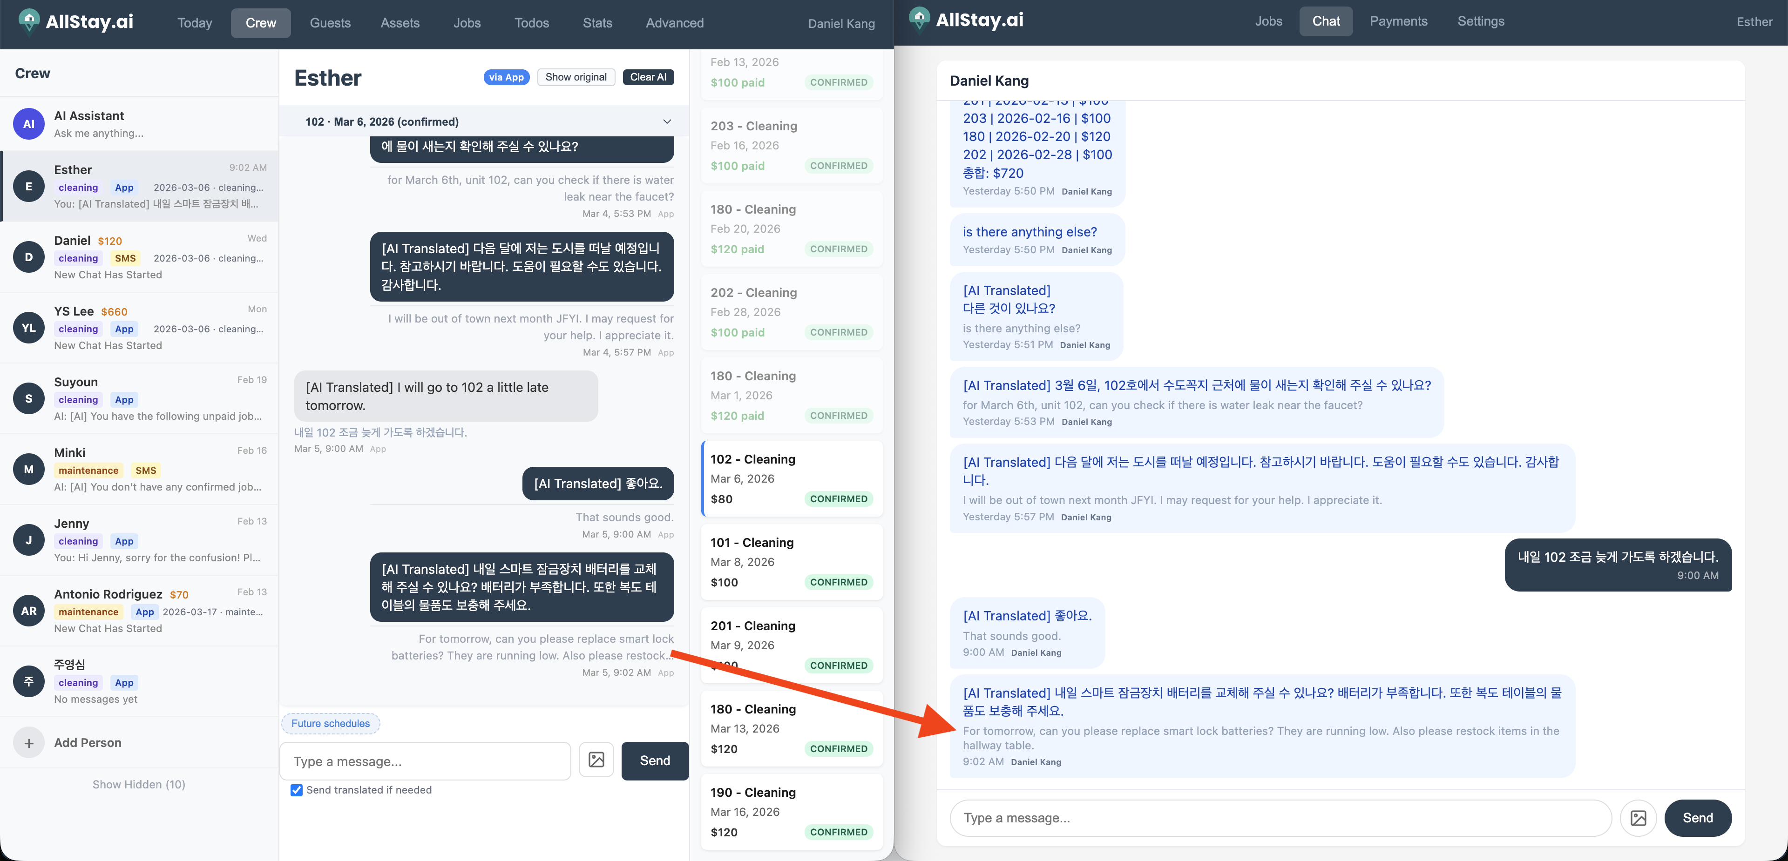The width and height of the screenshot is (1788, 861).
Task: Select Antonio Rodriguez's AR avatar
Action: pos(28,611)
